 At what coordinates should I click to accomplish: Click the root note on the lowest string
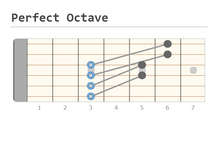click(91, 96)
